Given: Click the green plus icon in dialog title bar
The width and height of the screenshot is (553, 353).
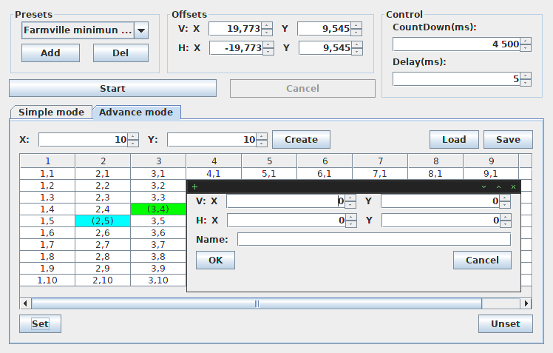Looking at the screenshot, I should [x=194, y=186].
